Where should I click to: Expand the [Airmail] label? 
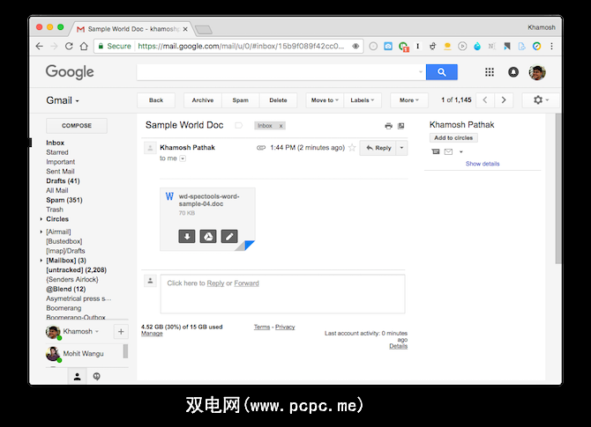coord(41,232)
